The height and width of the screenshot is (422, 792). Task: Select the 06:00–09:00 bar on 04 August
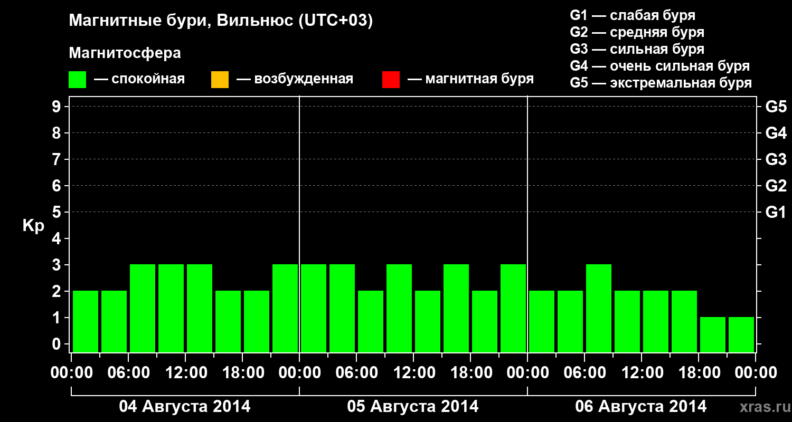pyautogui.click(x=143, y=308)
